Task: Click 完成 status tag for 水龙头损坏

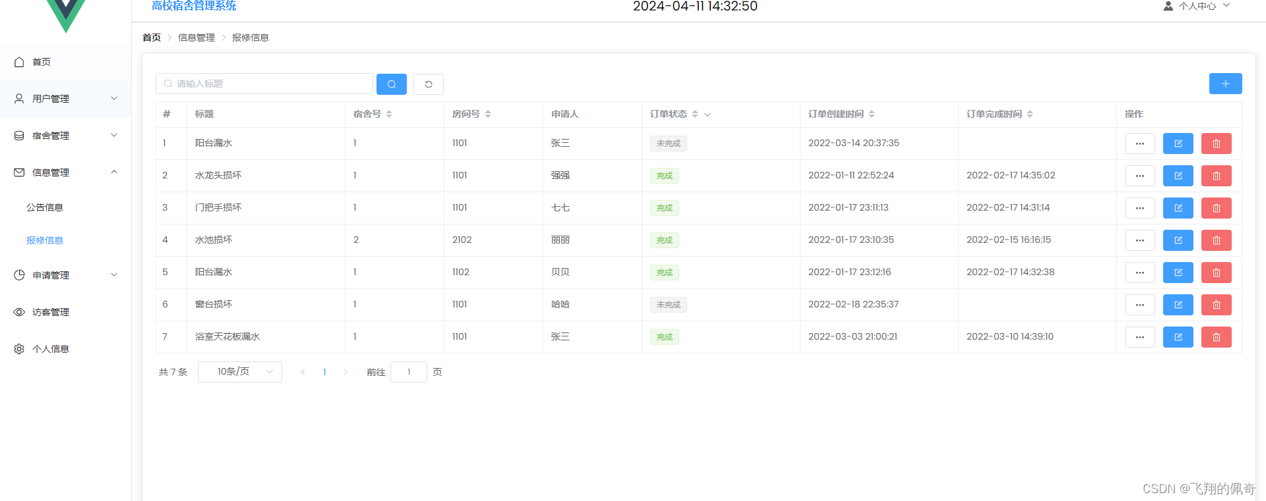Action: (x=665, y=176)
